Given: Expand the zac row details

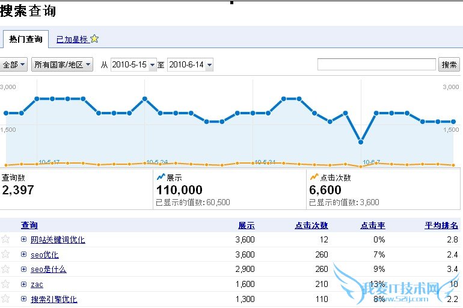Looking at the screenshot, I should [x=23, y=284].
